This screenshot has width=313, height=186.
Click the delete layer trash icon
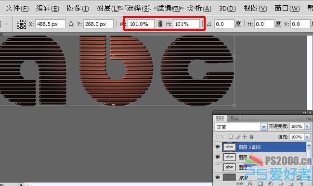(301, 184)
